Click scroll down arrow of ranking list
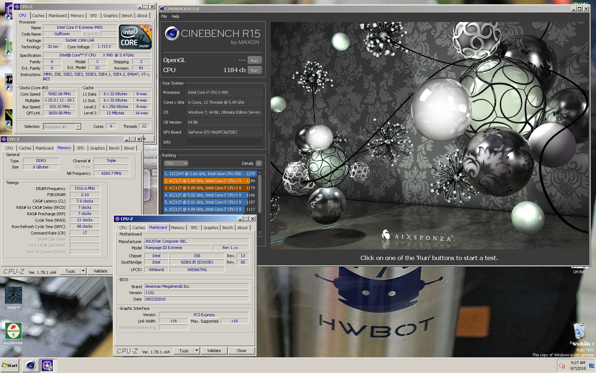This screenshot has width=596, height=373. 260,233
